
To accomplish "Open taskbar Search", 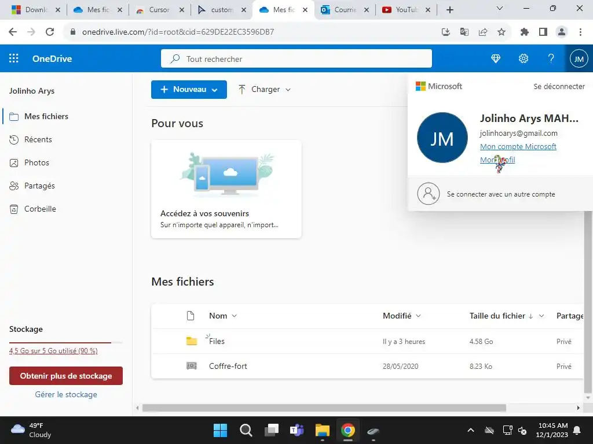I will (x=246, y=430).
